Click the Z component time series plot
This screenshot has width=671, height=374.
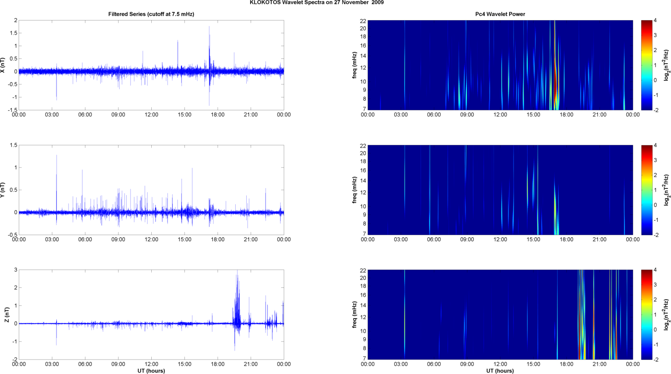click(x=151, y=315)
